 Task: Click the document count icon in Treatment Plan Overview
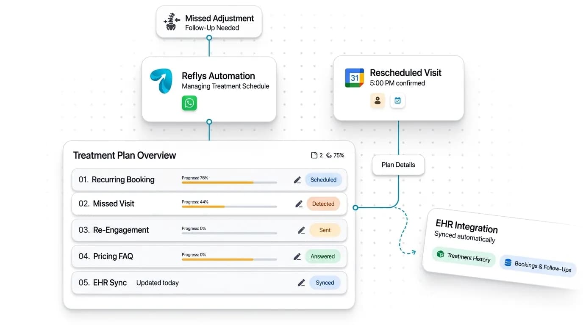[x=314, y=155]
